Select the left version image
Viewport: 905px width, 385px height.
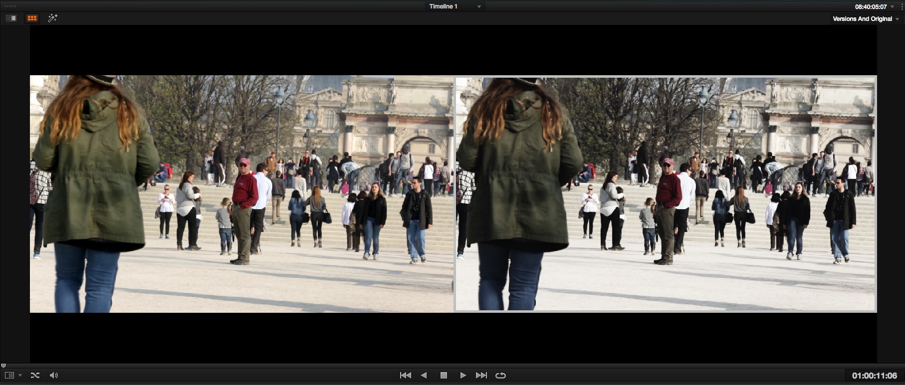point(241,194)
